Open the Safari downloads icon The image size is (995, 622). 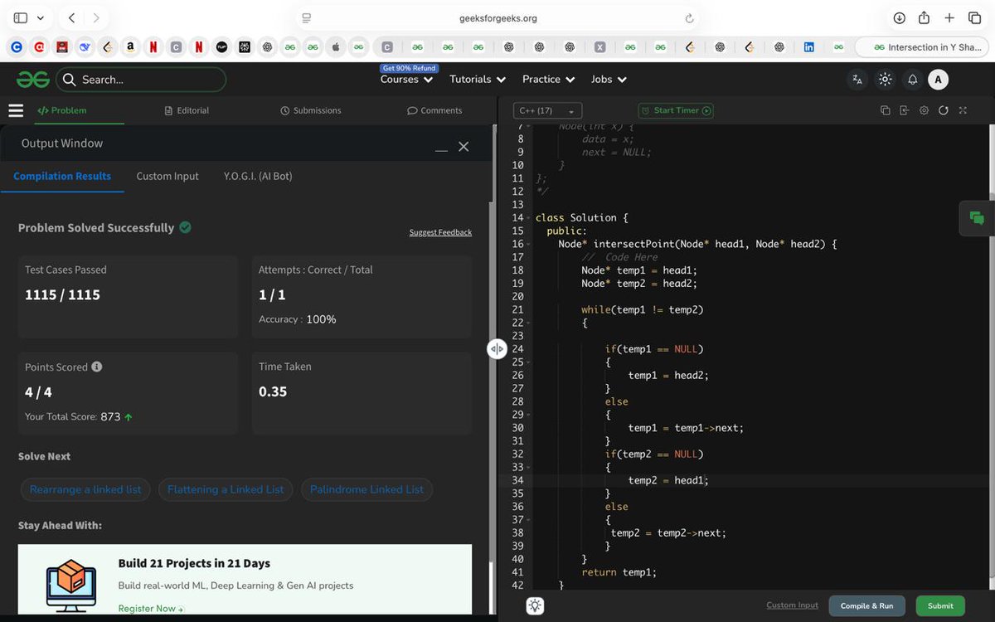click(899, 18)
